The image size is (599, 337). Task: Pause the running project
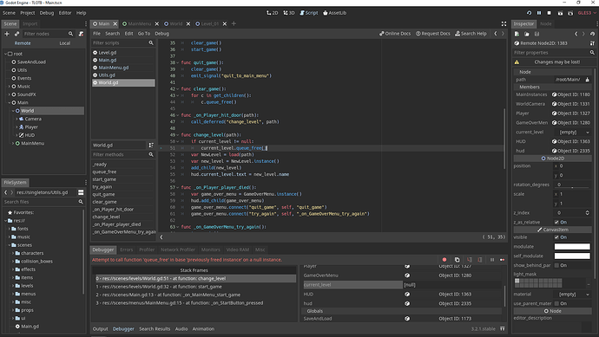[x=539, y=13]
